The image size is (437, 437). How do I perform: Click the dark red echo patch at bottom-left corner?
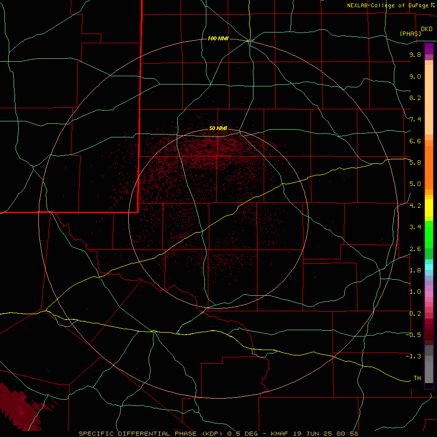(21, 408)
